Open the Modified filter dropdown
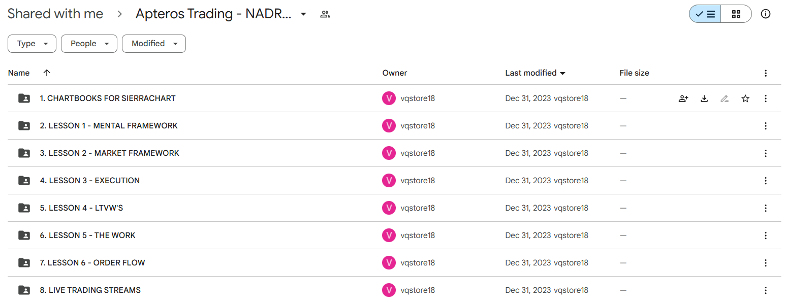 pos(154,44)
